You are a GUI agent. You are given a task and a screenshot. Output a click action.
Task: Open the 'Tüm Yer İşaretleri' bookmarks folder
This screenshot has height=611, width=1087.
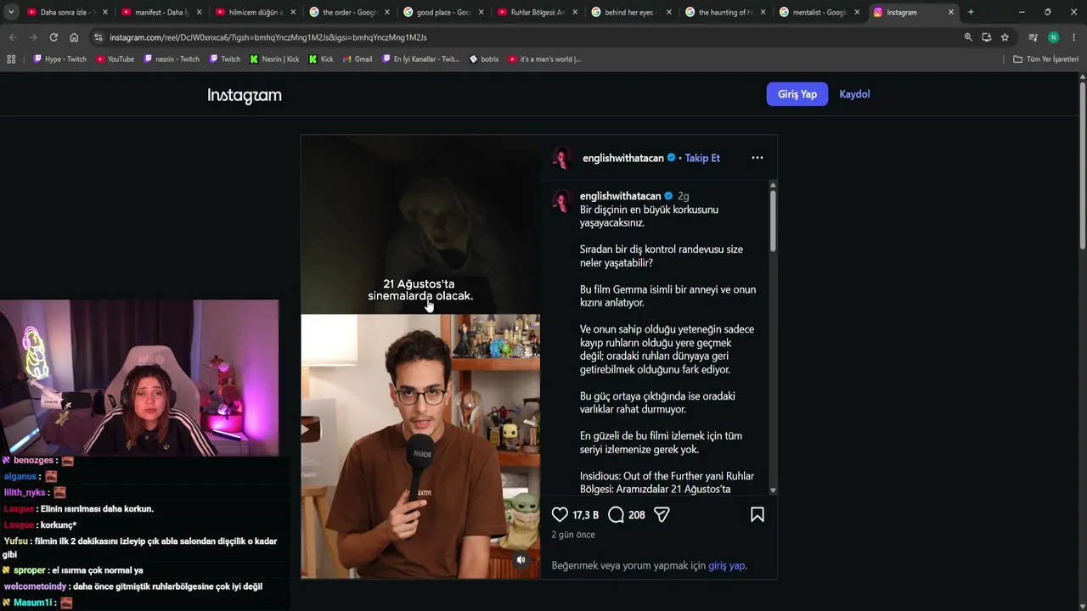[x=1045, y=59]
